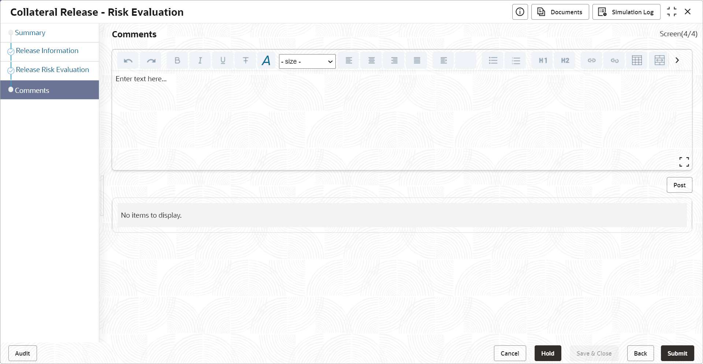
Task: Click the 'No items to display.' message
Action: tap(151, 215)
